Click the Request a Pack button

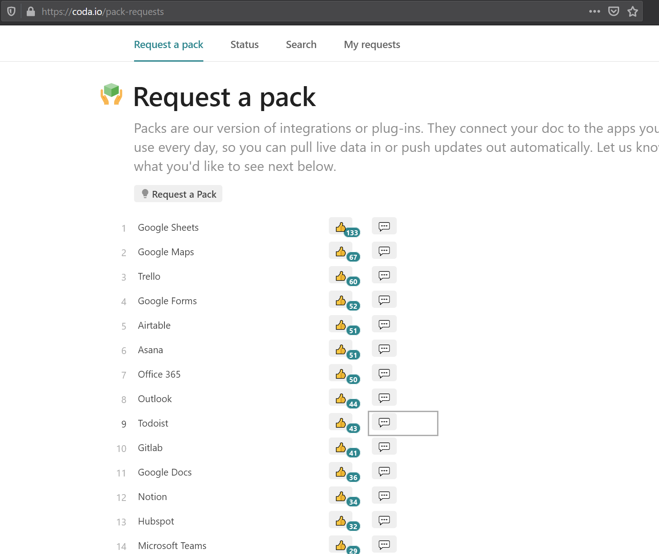click(178, 194)
